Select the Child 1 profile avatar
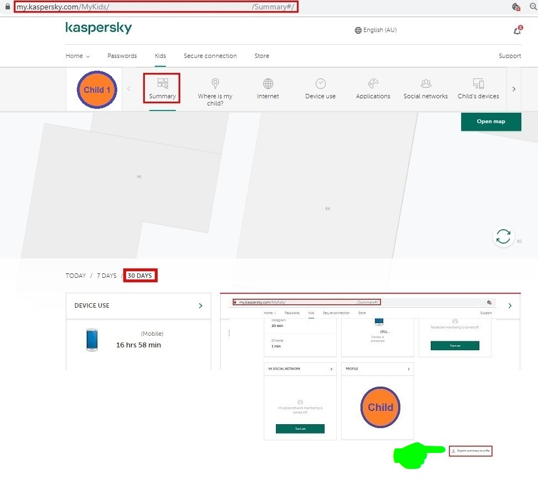Screen dimensions: 538x496 (97, 90)
